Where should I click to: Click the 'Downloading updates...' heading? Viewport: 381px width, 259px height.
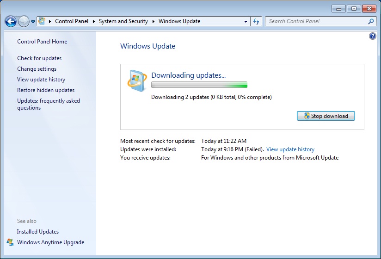click(x=188, y=75)
